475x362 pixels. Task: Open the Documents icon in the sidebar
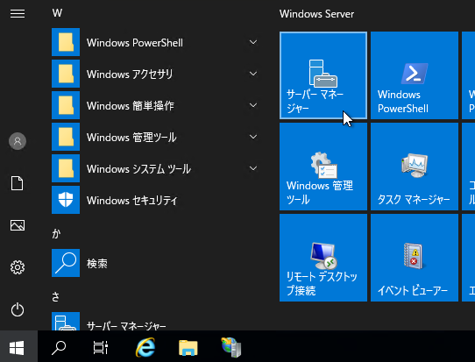point(18,183)
